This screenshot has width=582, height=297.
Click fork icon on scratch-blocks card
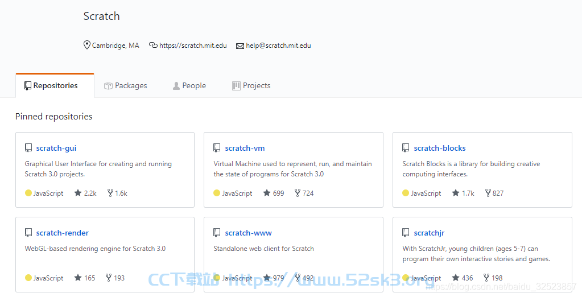[x=488, y=193]
